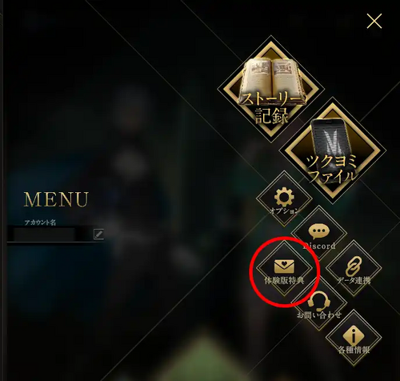
Task: Choose the データ連携 text label
Action: [x=354, y=280]
